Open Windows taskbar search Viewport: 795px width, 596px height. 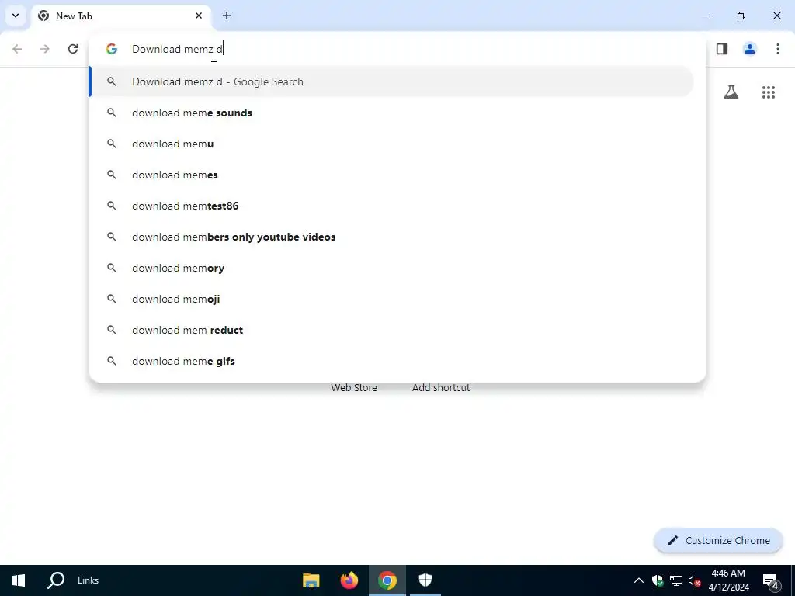pos(56,580)
